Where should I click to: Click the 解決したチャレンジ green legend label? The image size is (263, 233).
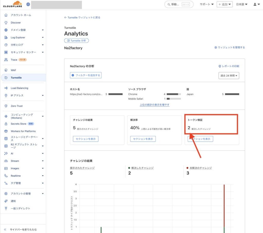pyautogui.click(x=142, y=168)
